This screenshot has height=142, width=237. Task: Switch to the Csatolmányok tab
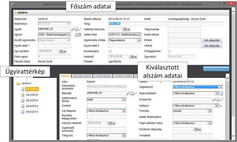click(x=103, y=76)
